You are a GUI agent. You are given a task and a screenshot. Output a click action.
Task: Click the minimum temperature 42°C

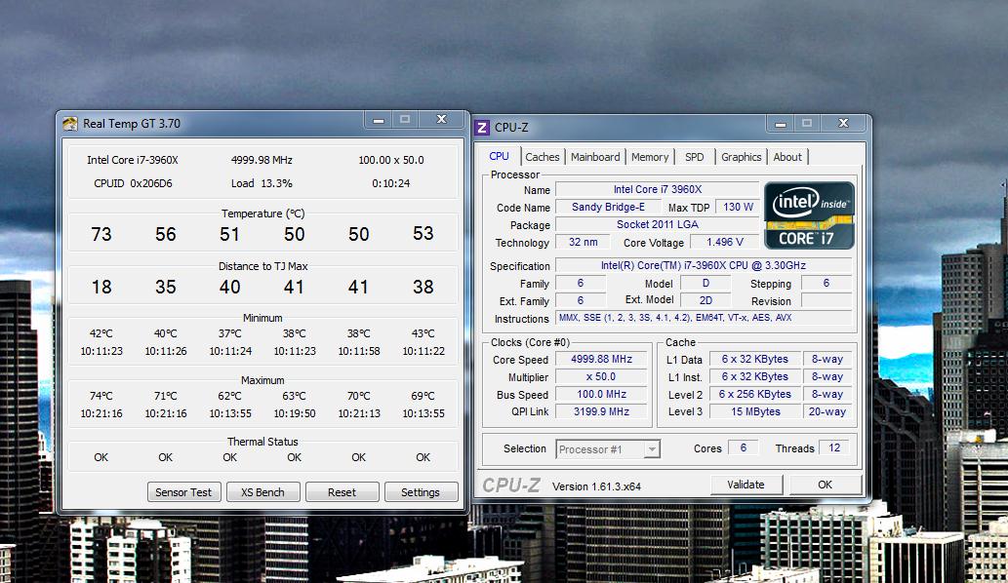101,333
